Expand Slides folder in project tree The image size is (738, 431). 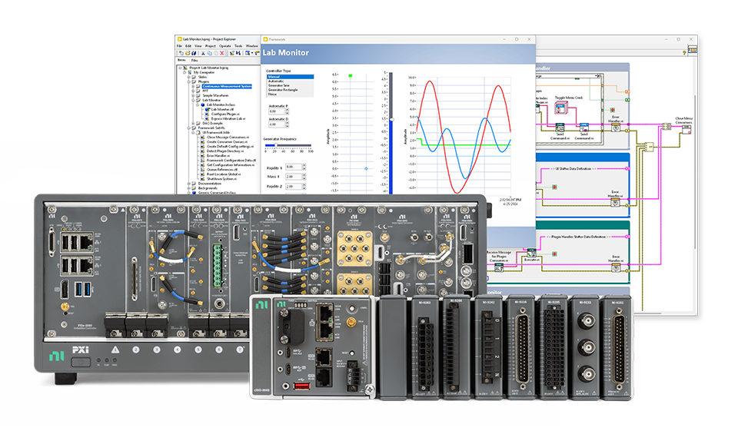[189, 77]
